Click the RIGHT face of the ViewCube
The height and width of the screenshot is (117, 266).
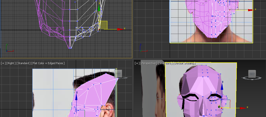(x=118, y=73)
